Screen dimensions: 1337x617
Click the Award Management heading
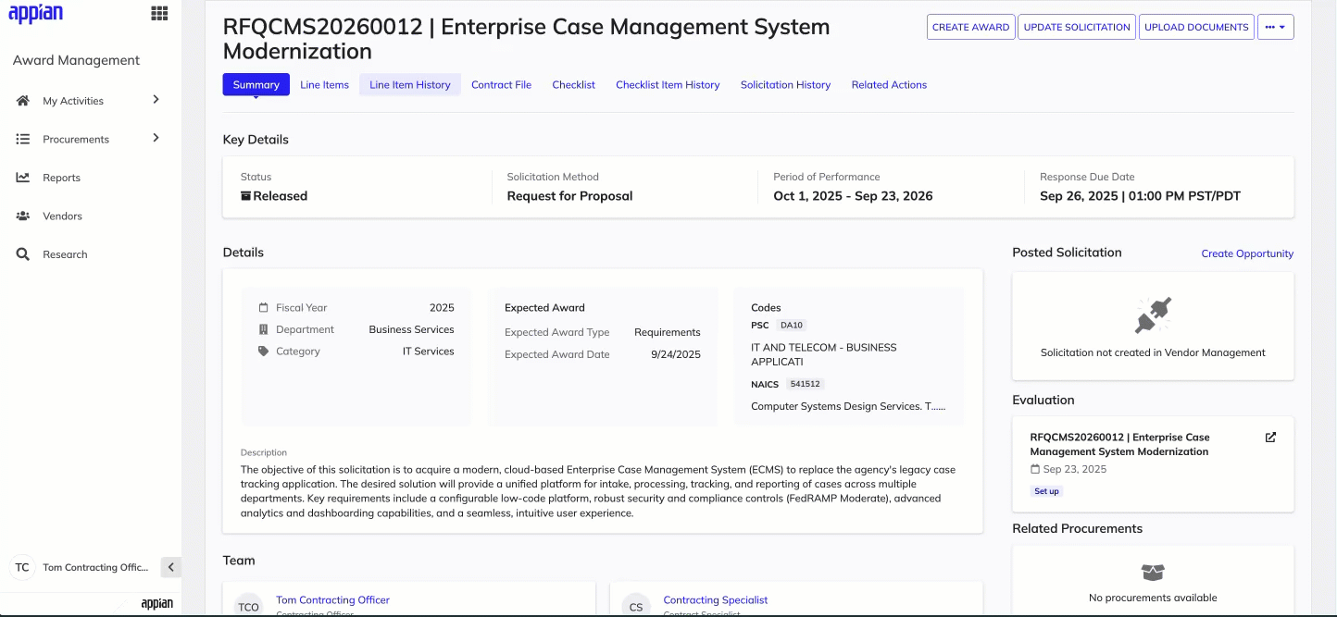tap(76, 60)
